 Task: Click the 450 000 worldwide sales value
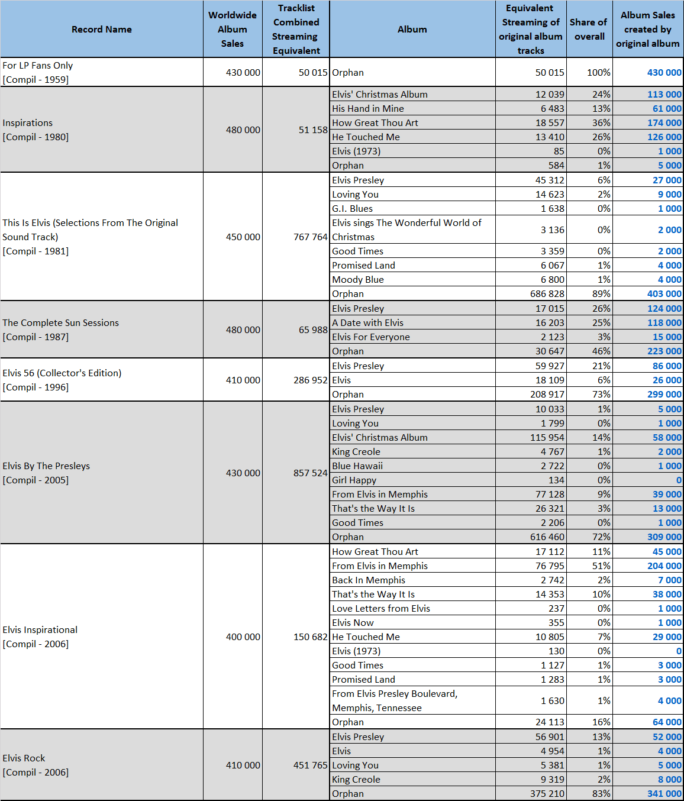(x=233, y=237)
